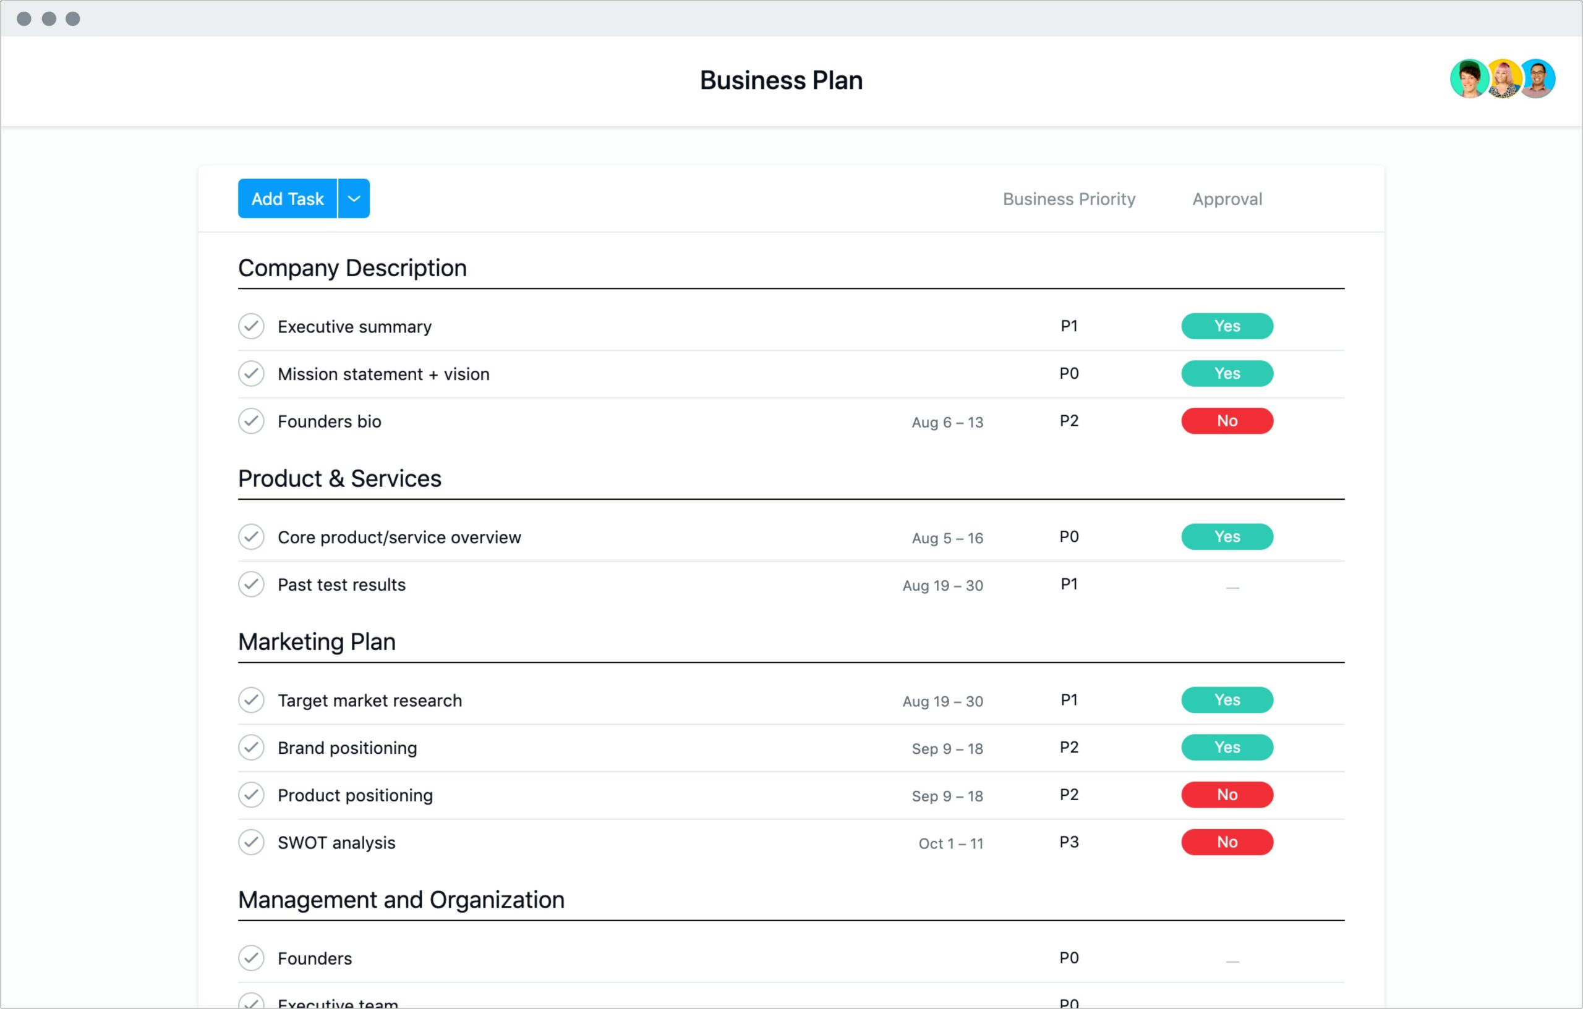
Task: Edit Target market research Aug 19 – 30 date
Action: (943, 701)
